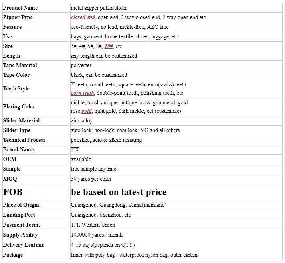Select the "1000000 yards / month" value
The width and height of the screenshot is (285, 263).
pyautogui.click(x=97, y=235)
